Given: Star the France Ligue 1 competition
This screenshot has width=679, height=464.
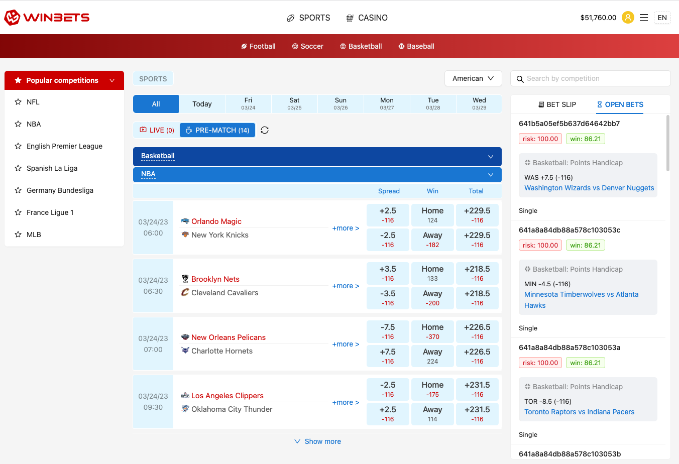Looking at the screenshot, I should point(18,212).
